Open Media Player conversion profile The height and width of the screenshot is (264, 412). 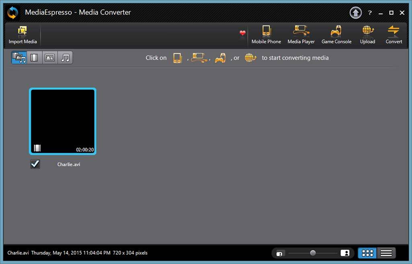pos(301,35)
